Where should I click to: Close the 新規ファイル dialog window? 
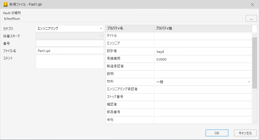(x=252, y=4)
